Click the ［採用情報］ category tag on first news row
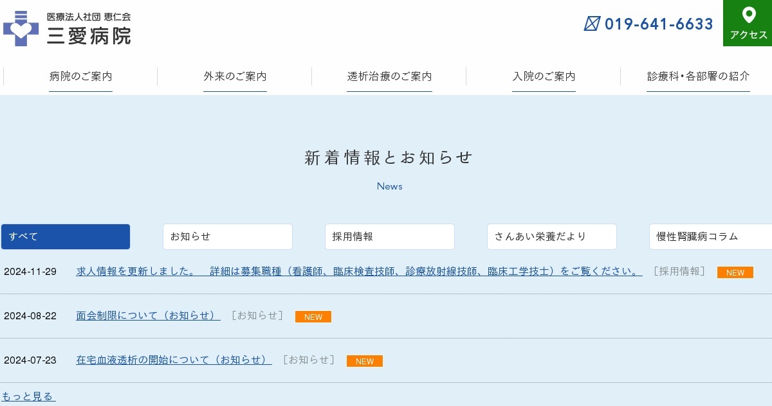The width and height of the screenshot is (772, 406). (679, 271)
